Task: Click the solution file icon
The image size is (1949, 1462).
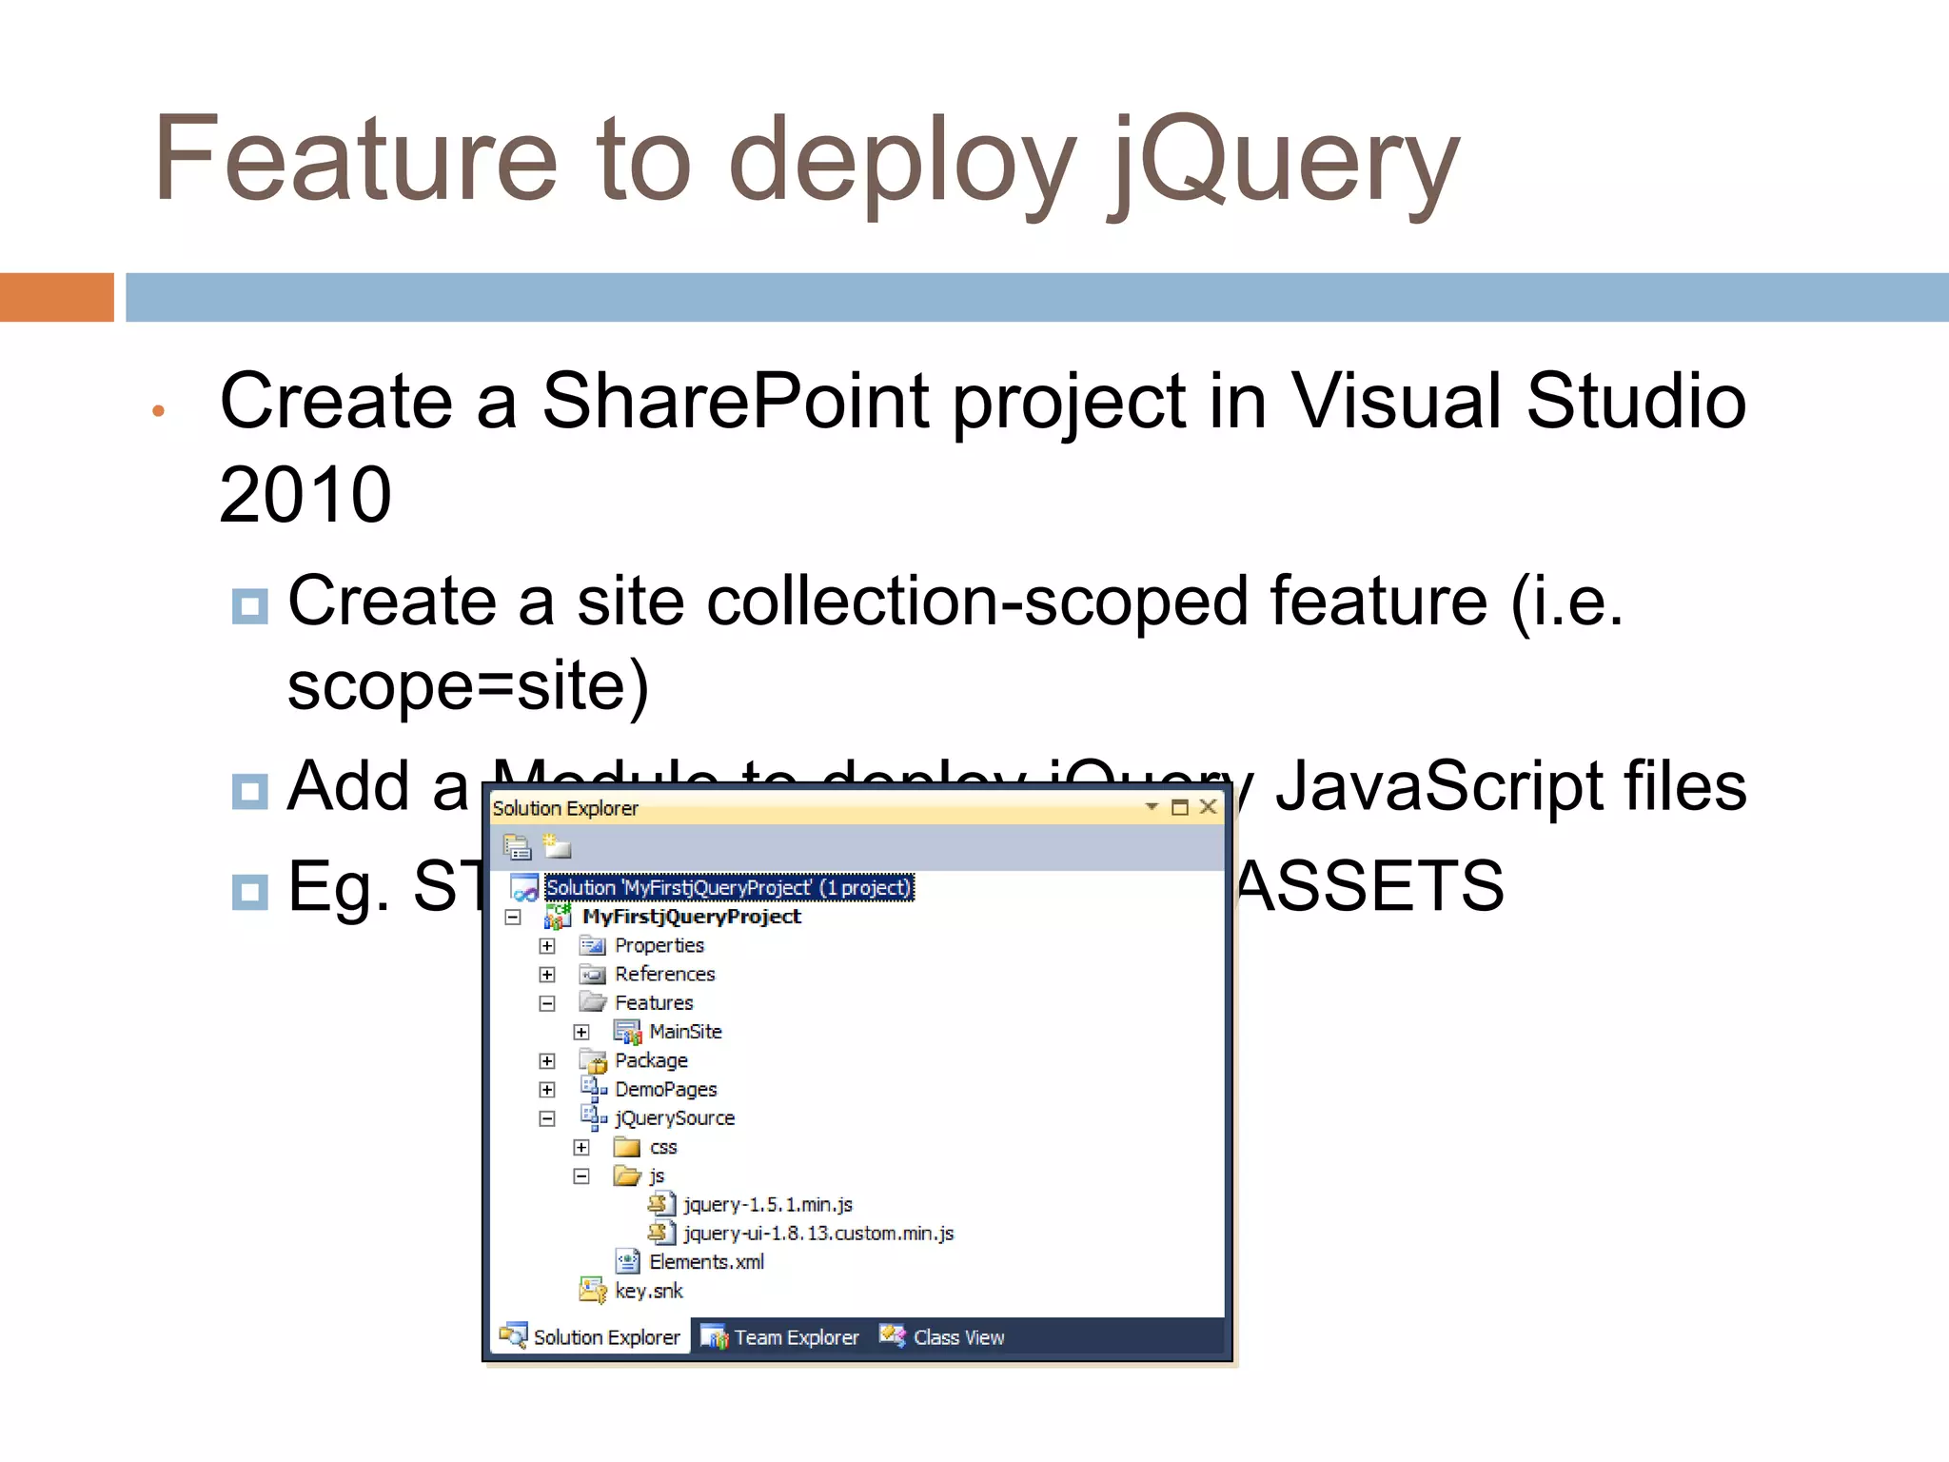Action: [524, 888]
